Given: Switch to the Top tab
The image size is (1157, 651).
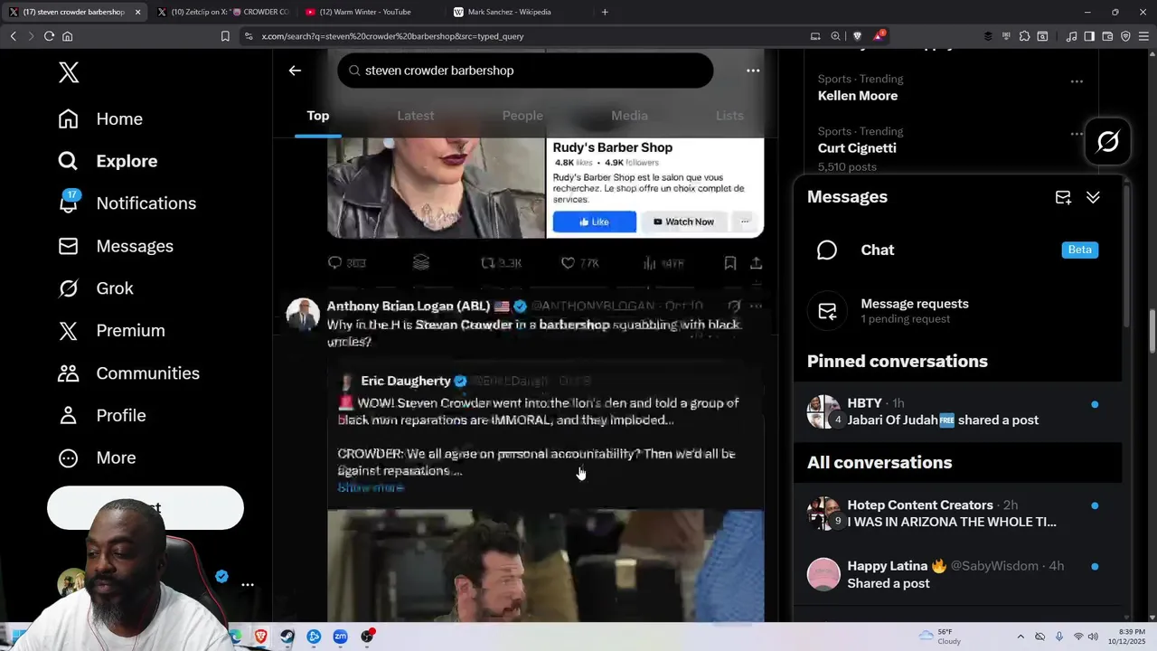Looking at the screenshot, I should pos(318,116).
